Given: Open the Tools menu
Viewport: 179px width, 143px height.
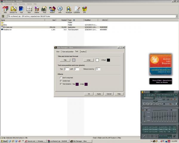Looking at the screenshot, I should [15, 4].
